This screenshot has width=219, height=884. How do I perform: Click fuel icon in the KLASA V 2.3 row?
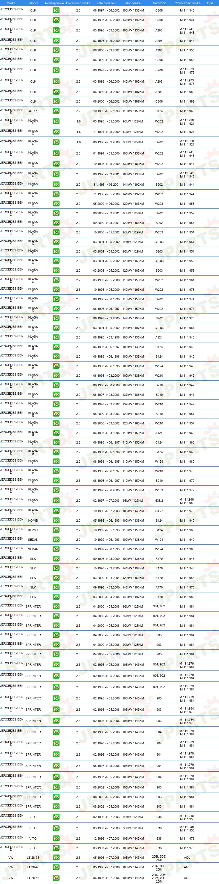56,511
